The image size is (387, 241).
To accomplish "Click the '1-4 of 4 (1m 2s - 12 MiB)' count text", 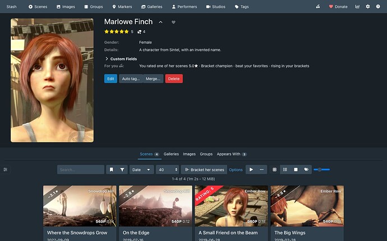I will pos(193,179).
